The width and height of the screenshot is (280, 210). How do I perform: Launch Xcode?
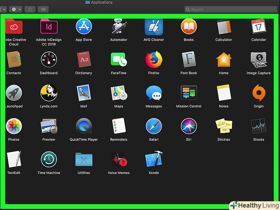click(154, 159)
